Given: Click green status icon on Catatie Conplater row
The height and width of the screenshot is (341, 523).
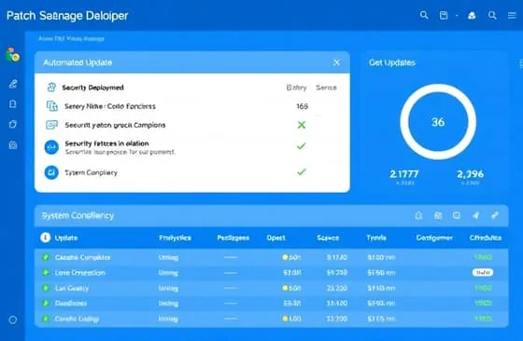Looking at the screenshot, I should click(46, 257).
